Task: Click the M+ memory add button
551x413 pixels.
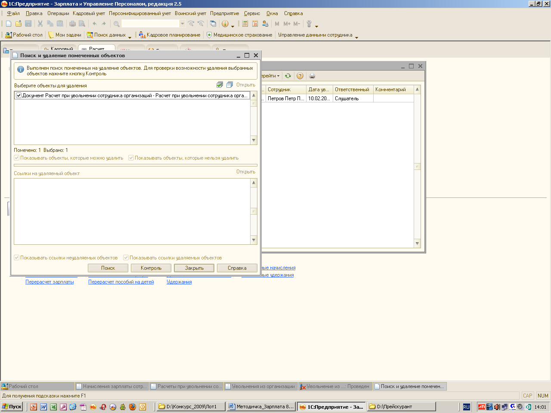Action: pos(287,24)
